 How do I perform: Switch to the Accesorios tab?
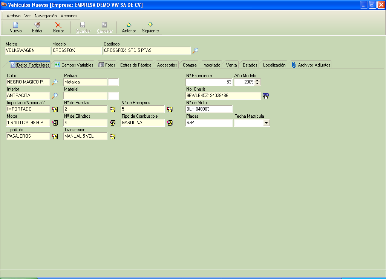pos(167,65)
